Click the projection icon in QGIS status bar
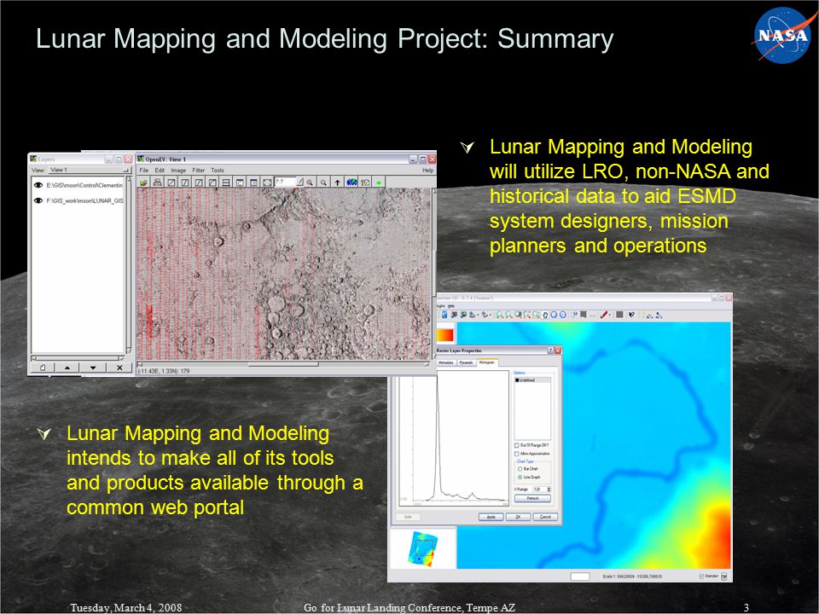This screenshot has height=614, width=819. (724, 576)
